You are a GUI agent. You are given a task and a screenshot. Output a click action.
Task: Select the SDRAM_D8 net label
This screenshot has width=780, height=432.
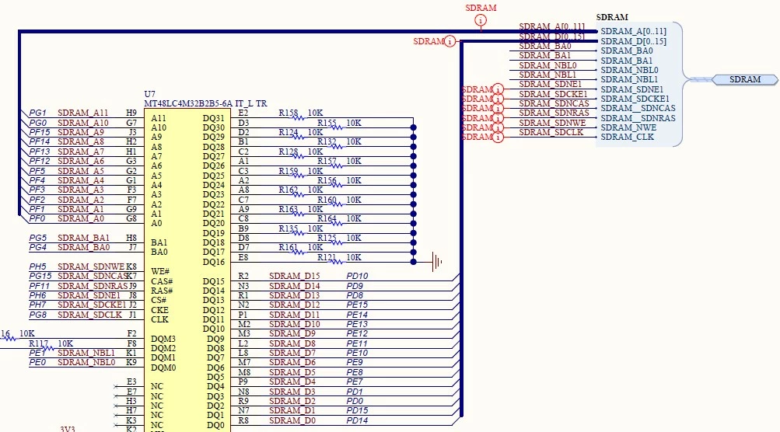(x=292, y=343)
